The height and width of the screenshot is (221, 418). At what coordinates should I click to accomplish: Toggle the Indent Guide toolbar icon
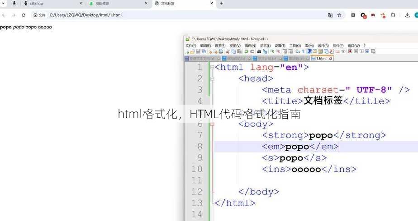[x=310, y=51]
